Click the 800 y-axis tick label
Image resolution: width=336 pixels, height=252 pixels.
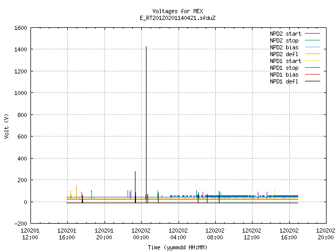(x=22, y=115)
